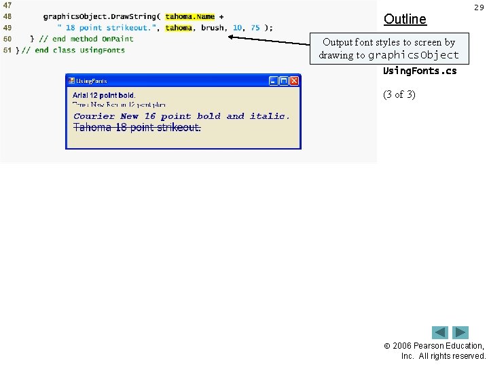Viewport: 489px width, 367px height.
Task: Click the brush argument in line 49
Action: [x=213, y=28]
